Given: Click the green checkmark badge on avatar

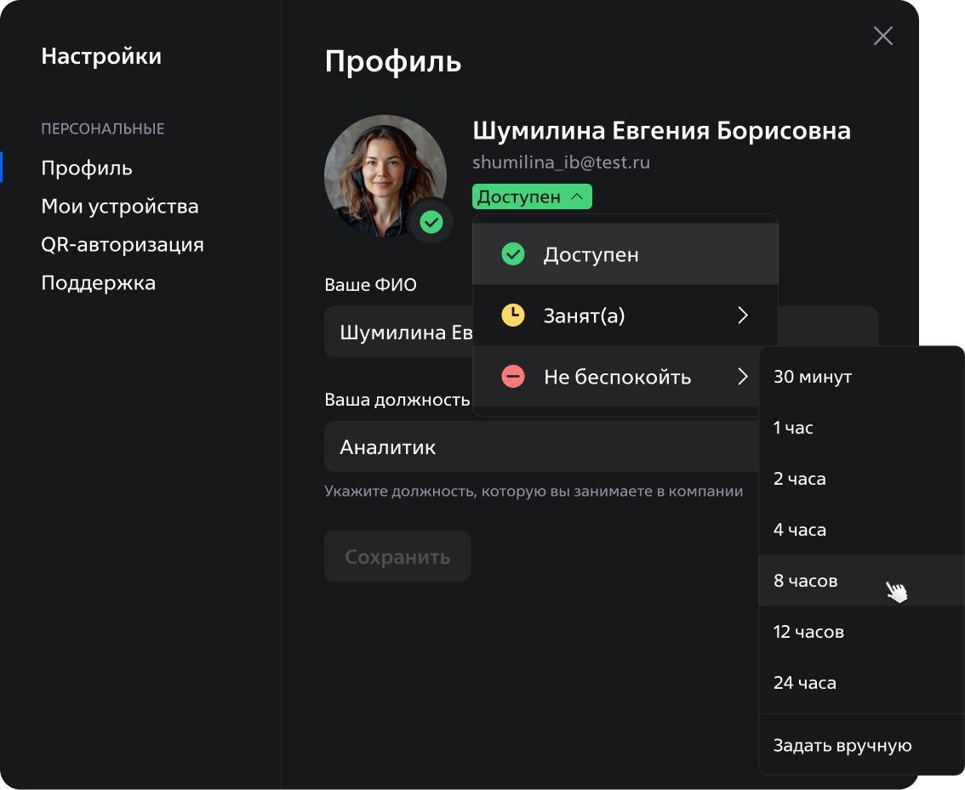Looking at the screenshot, I should tap(431, 223).
